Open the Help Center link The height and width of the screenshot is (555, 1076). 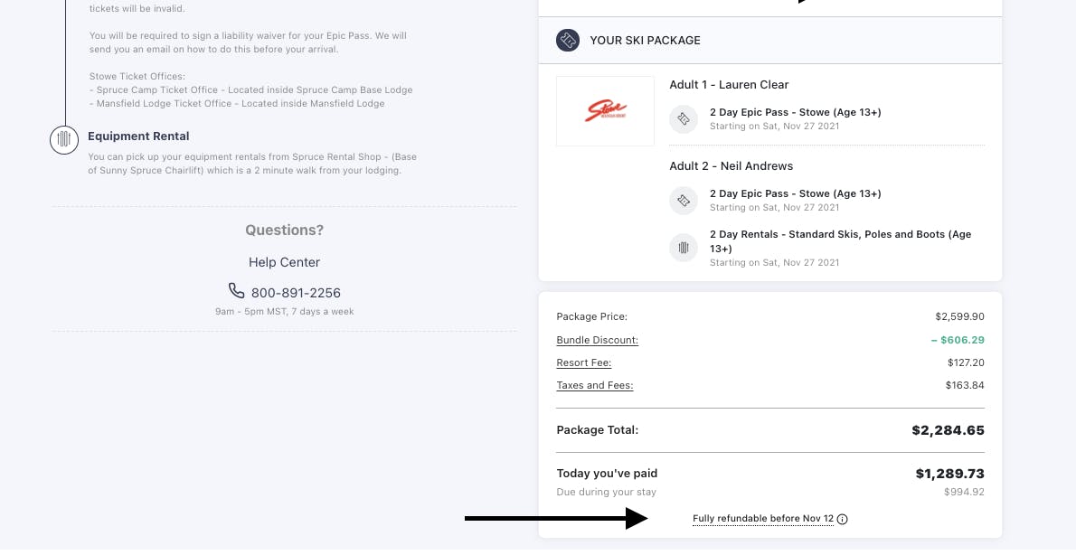[x=284, y=262]
